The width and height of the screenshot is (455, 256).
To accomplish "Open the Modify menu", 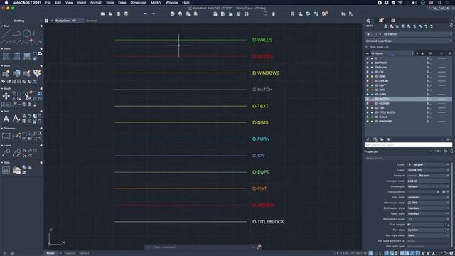I will (156, 3).
